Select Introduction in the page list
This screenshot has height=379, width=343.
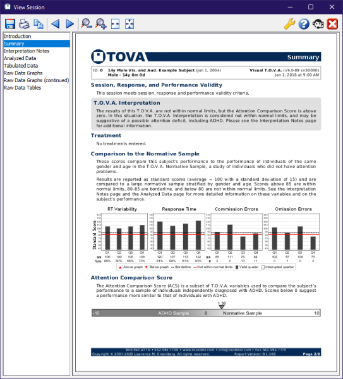[37, 36]
